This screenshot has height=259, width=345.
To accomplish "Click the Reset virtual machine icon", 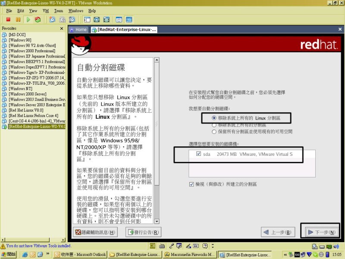I will click(x=38, y=19).
